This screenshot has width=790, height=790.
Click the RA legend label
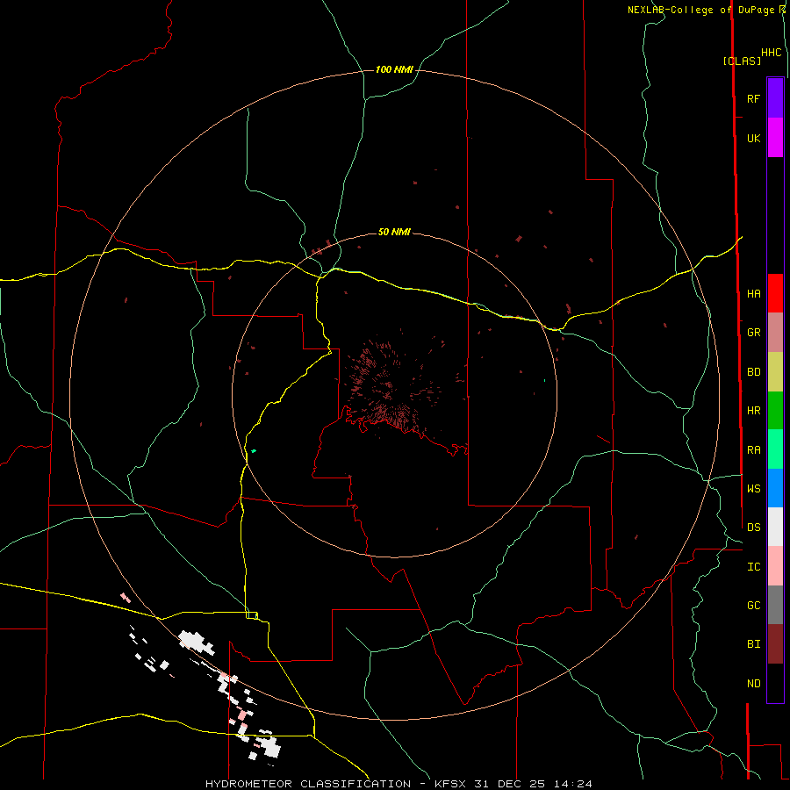click(x=753, y=450)
